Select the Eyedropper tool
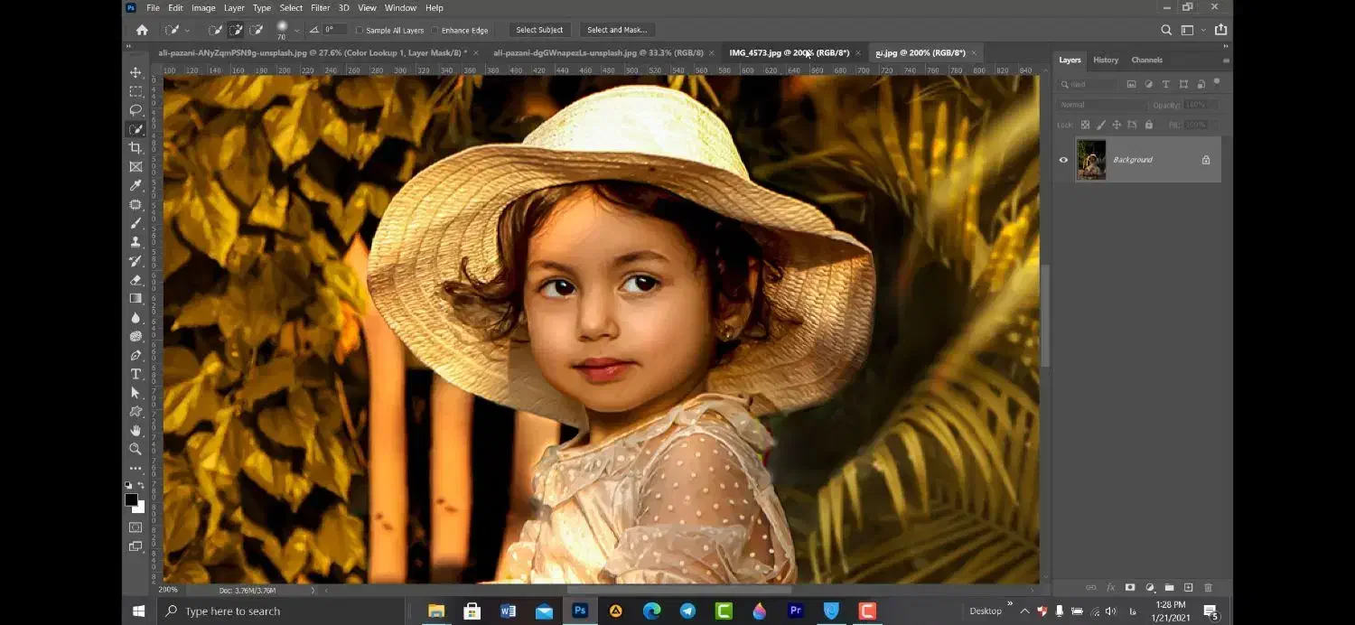Image resolution: width=1355 pixels, height=625 pixels. pos(136,185)
